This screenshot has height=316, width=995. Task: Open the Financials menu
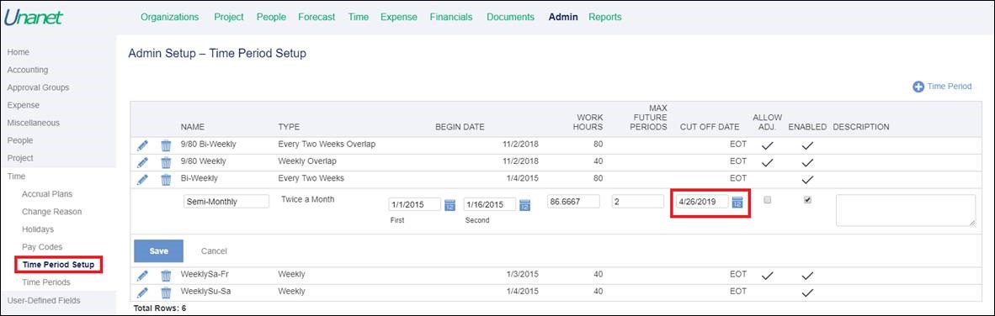(x=451, y=17)
